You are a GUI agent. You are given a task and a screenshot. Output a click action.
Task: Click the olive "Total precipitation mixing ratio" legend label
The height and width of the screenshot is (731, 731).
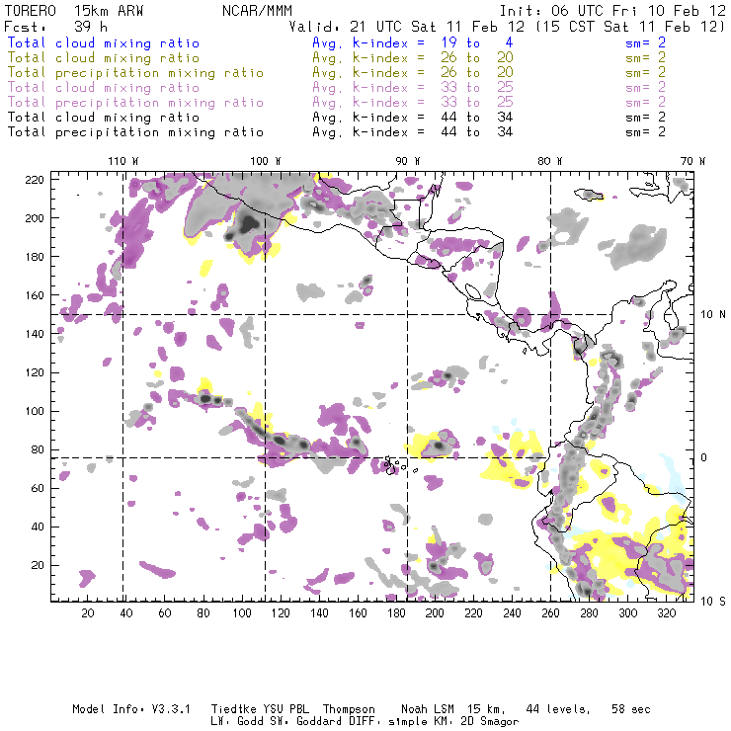135,73
